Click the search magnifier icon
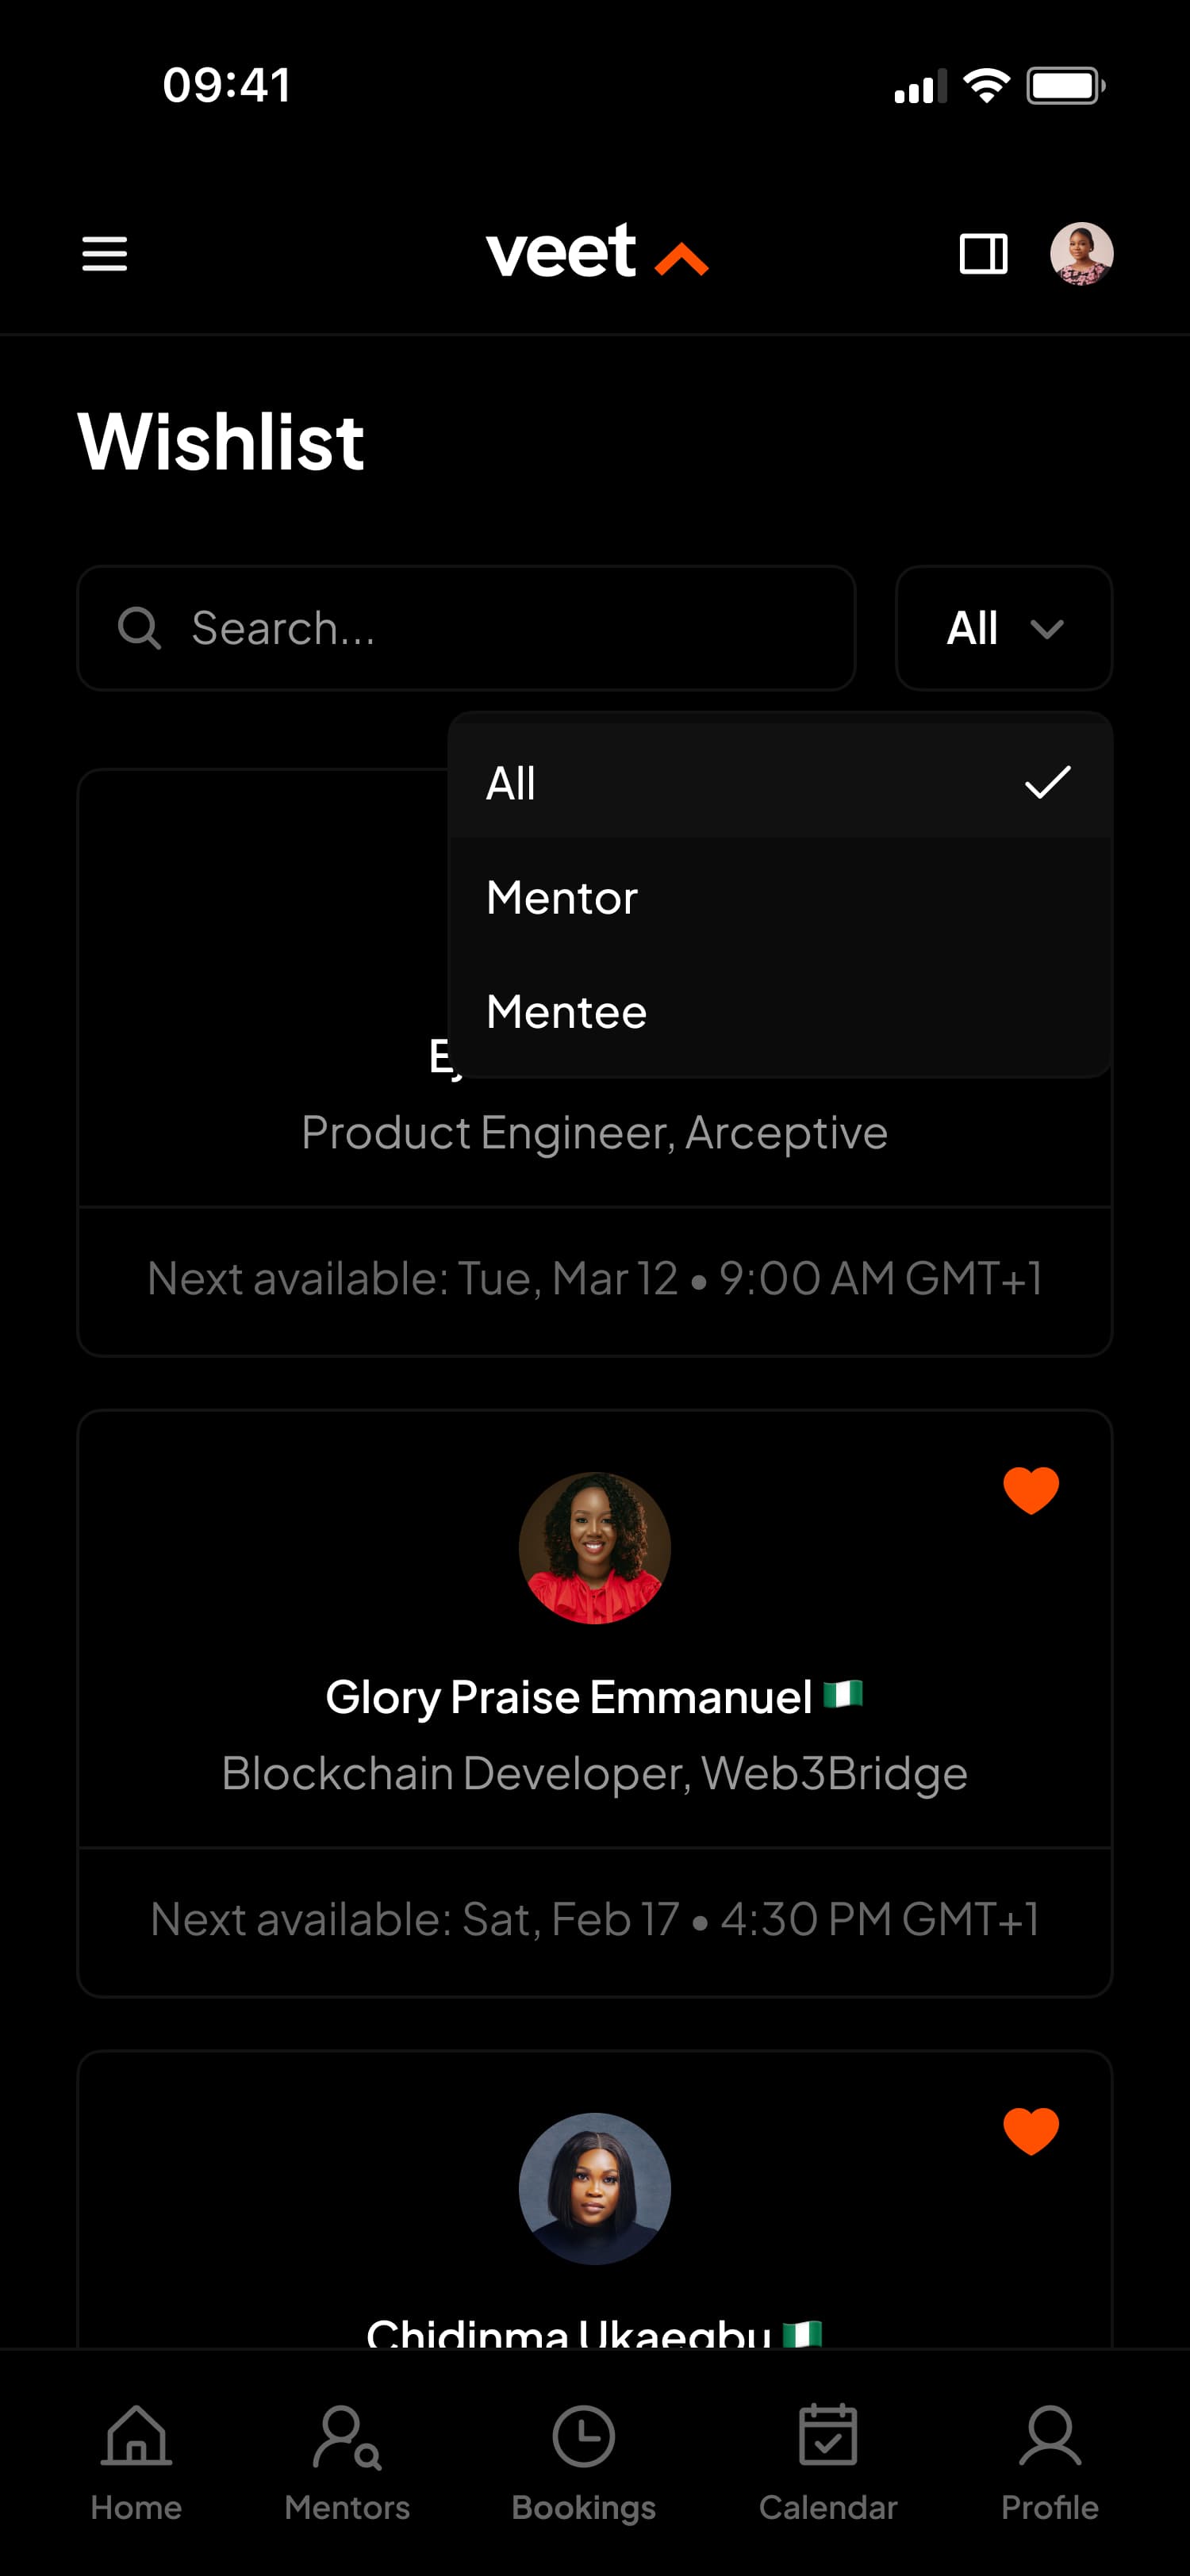The height and width of the screenshot is (2576, 1190). coord(139,628)
